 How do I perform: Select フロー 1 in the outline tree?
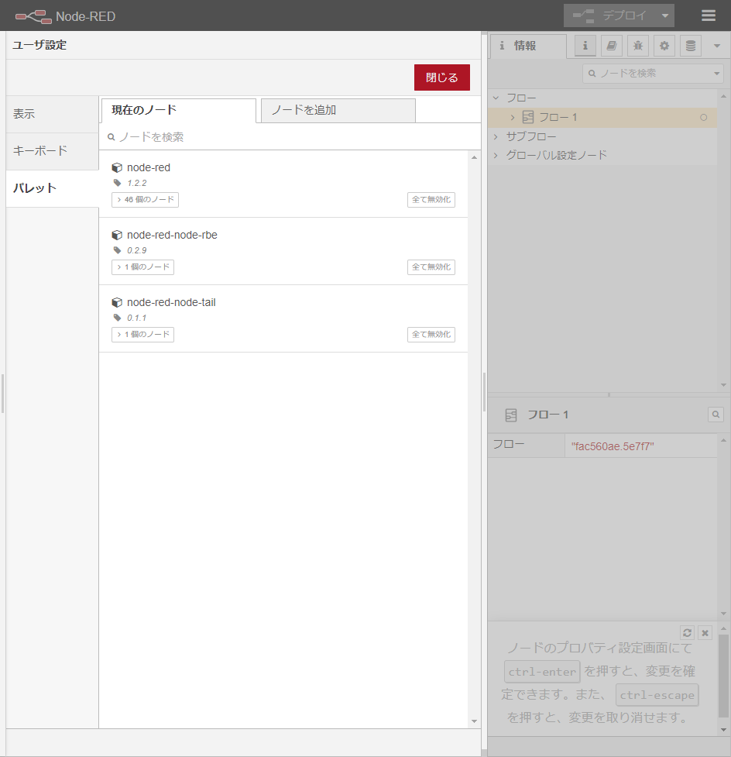pyautogui.click(x=558, y=118)
